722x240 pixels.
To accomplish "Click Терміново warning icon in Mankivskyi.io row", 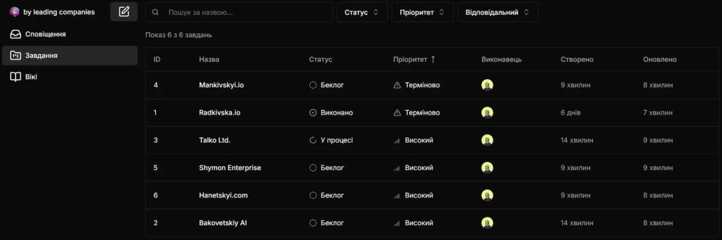I will [397, 85].
